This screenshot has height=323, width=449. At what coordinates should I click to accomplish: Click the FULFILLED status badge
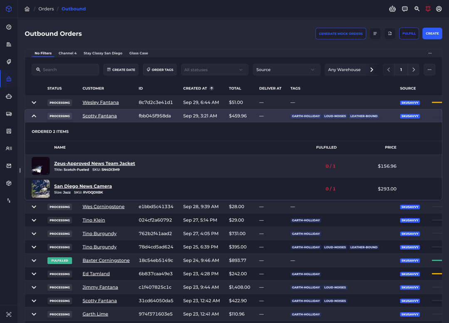[59, 261]
